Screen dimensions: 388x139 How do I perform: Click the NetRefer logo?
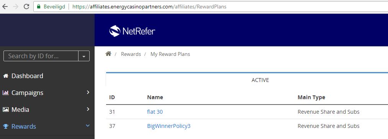pos(132,31)
